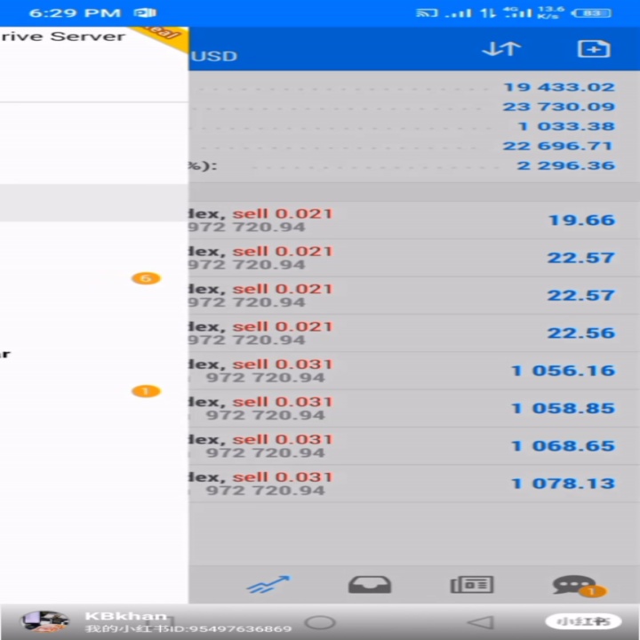Switch to the Trade chart tab icon
Viewport: 640px width, 640px height.
tap(268, 585)
